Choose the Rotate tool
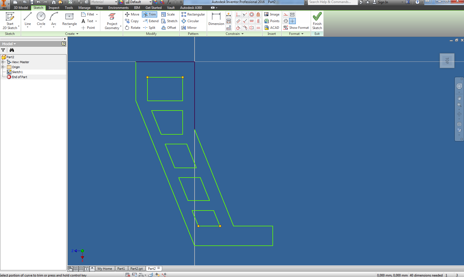The width and height of the screenshot is (464, 277). coord(133,28)
